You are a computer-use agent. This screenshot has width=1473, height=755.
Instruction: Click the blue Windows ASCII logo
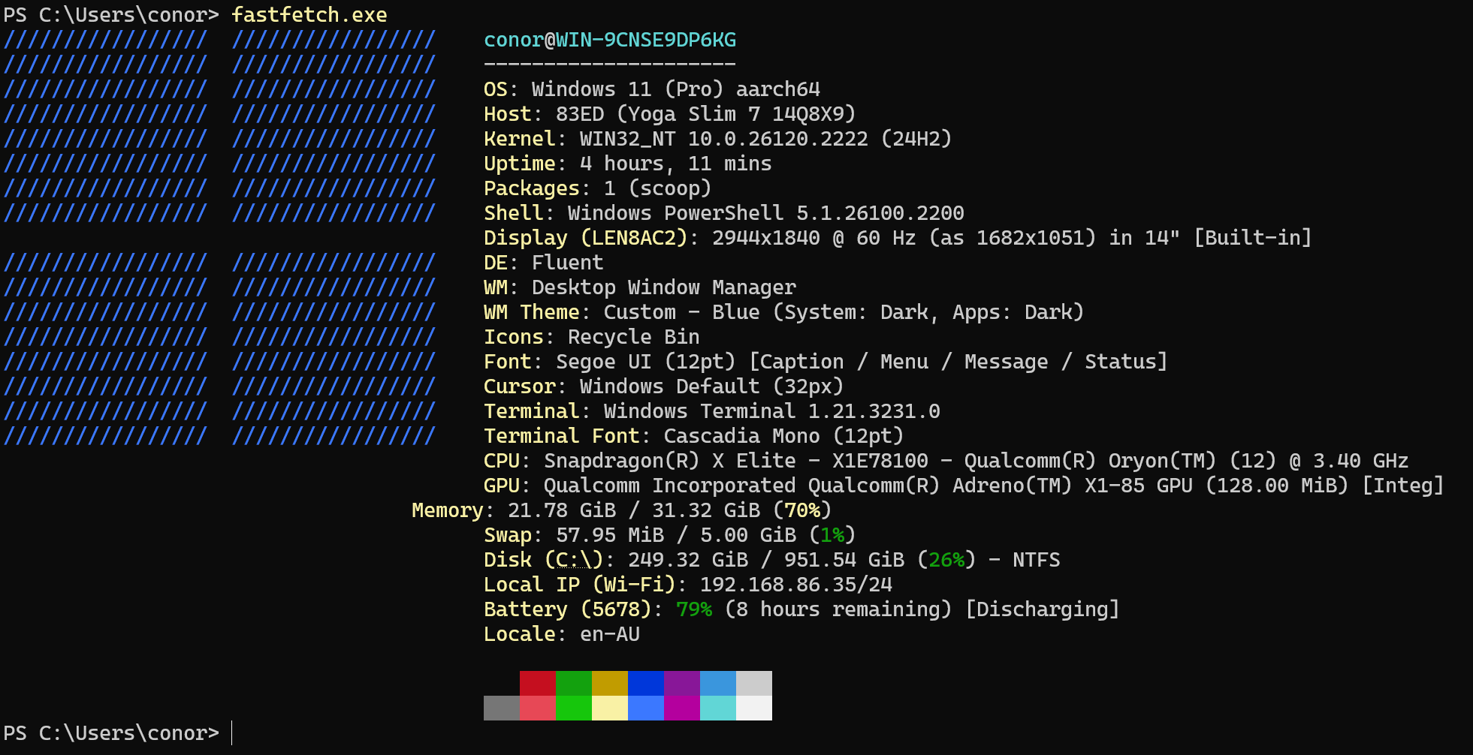(219, 238)
